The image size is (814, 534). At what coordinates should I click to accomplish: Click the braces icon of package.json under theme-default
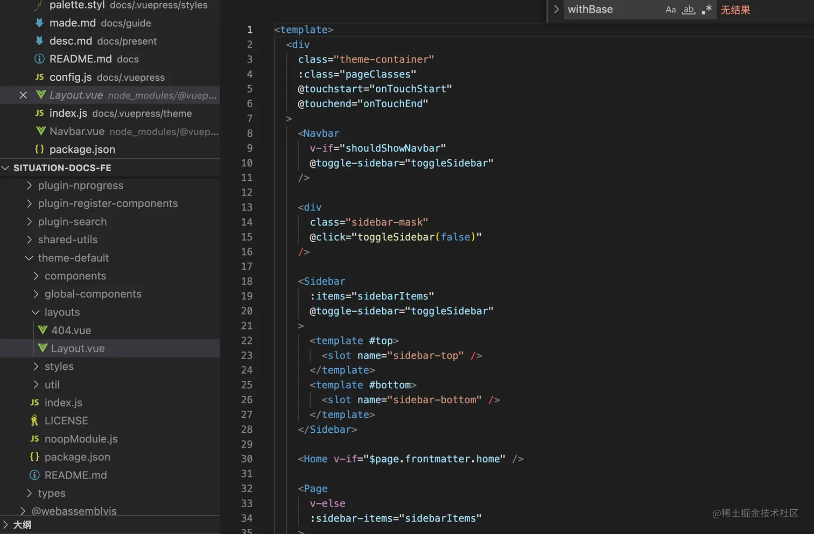(x=34, y=456)
